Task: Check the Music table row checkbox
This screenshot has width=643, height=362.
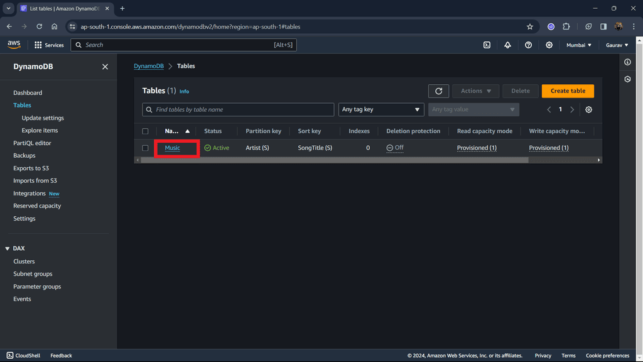Action: pos(145,148)
